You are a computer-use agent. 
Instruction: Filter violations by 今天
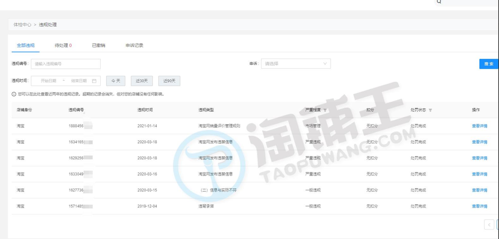tap(116, 81)
